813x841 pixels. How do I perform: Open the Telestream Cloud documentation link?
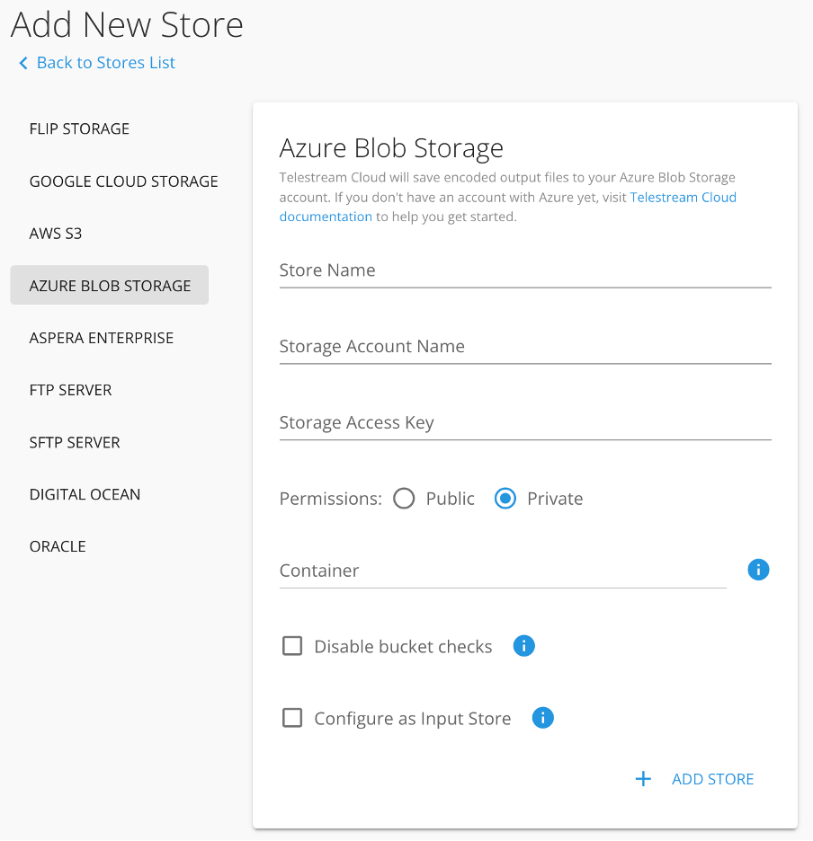coord(683,198)
